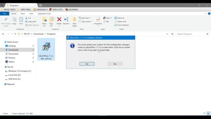Expand the address bar history dropdown
This screenshot has width=211, height=119.
[167, 34]
